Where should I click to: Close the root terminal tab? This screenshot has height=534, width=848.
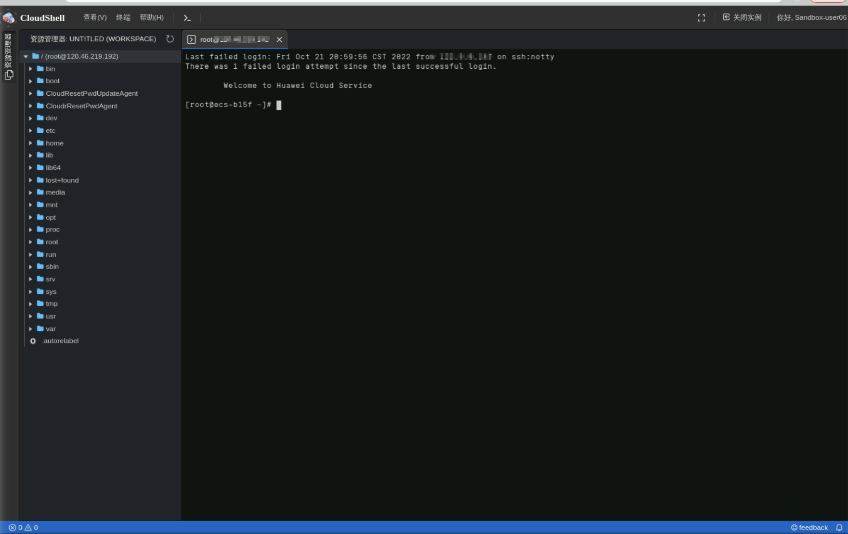[279, 39]
